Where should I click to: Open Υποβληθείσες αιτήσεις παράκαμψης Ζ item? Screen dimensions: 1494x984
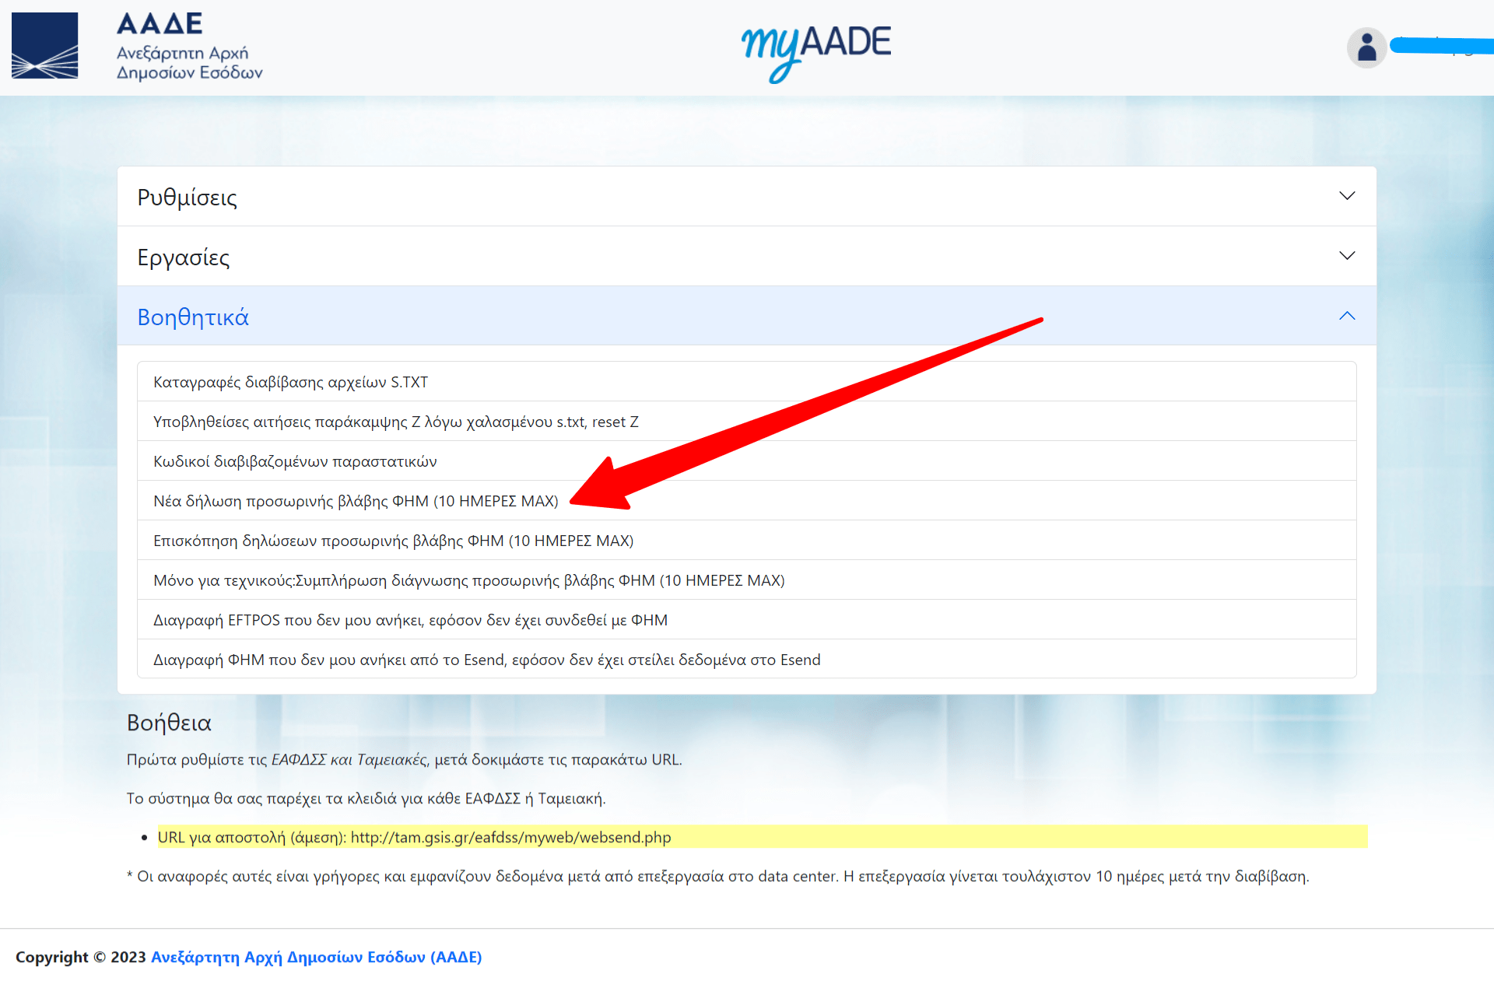747,422
